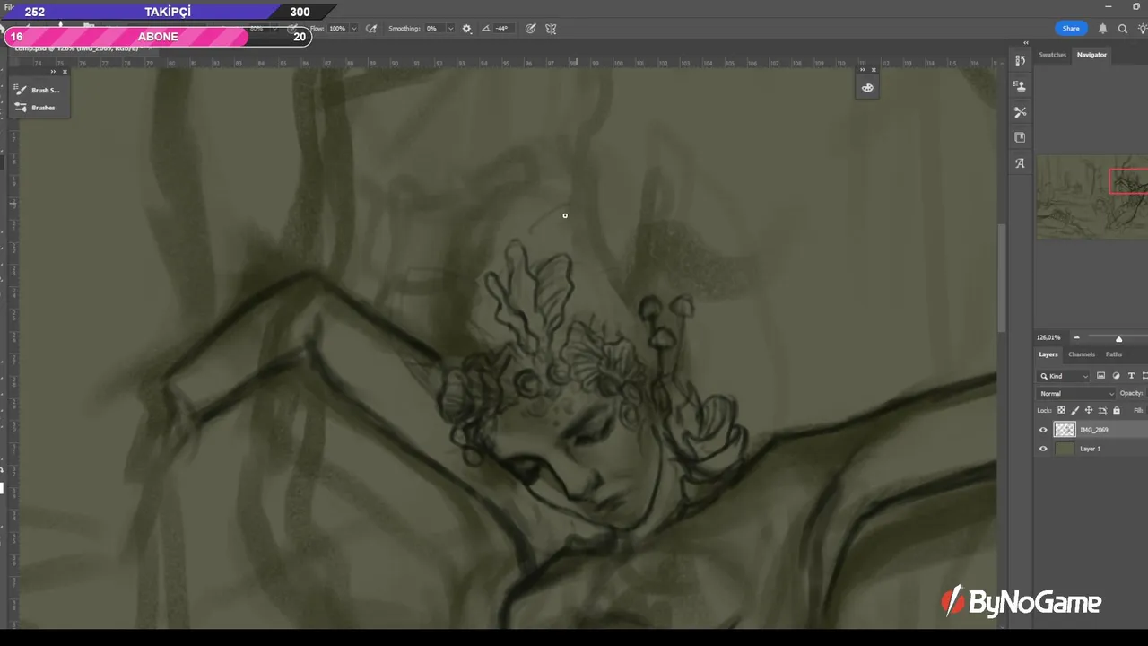Click the Flow value field
Viewport: 1148px width, 646px height.
click(x=337, y=29)
